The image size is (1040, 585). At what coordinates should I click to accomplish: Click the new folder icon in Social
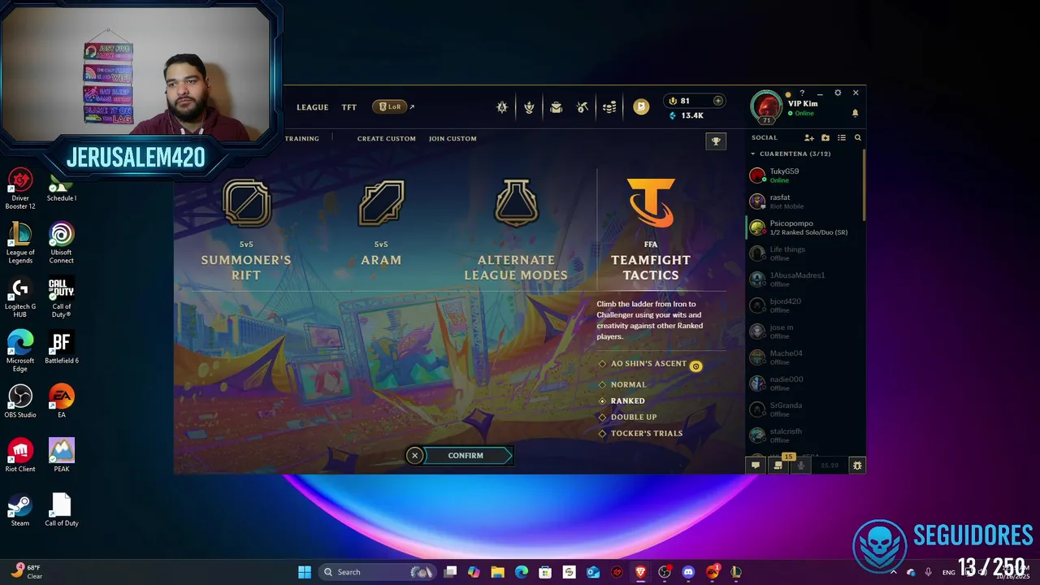[x=825, y=138]
